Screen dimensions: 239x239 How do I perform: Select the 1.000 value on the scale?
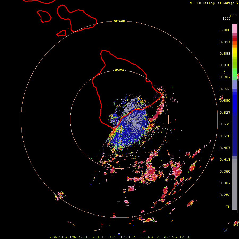(225, 30)
